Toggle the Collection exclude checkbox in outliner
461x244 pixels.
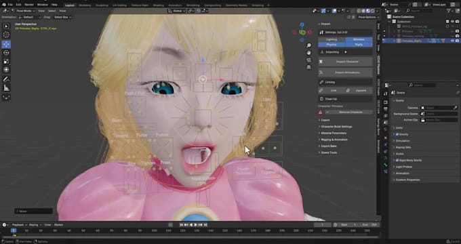pyautogui.click(x=447, y=22)
